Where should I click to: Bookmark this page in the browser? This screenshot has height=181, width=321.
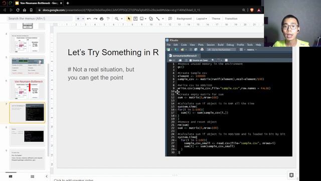(x=31, y=10)
